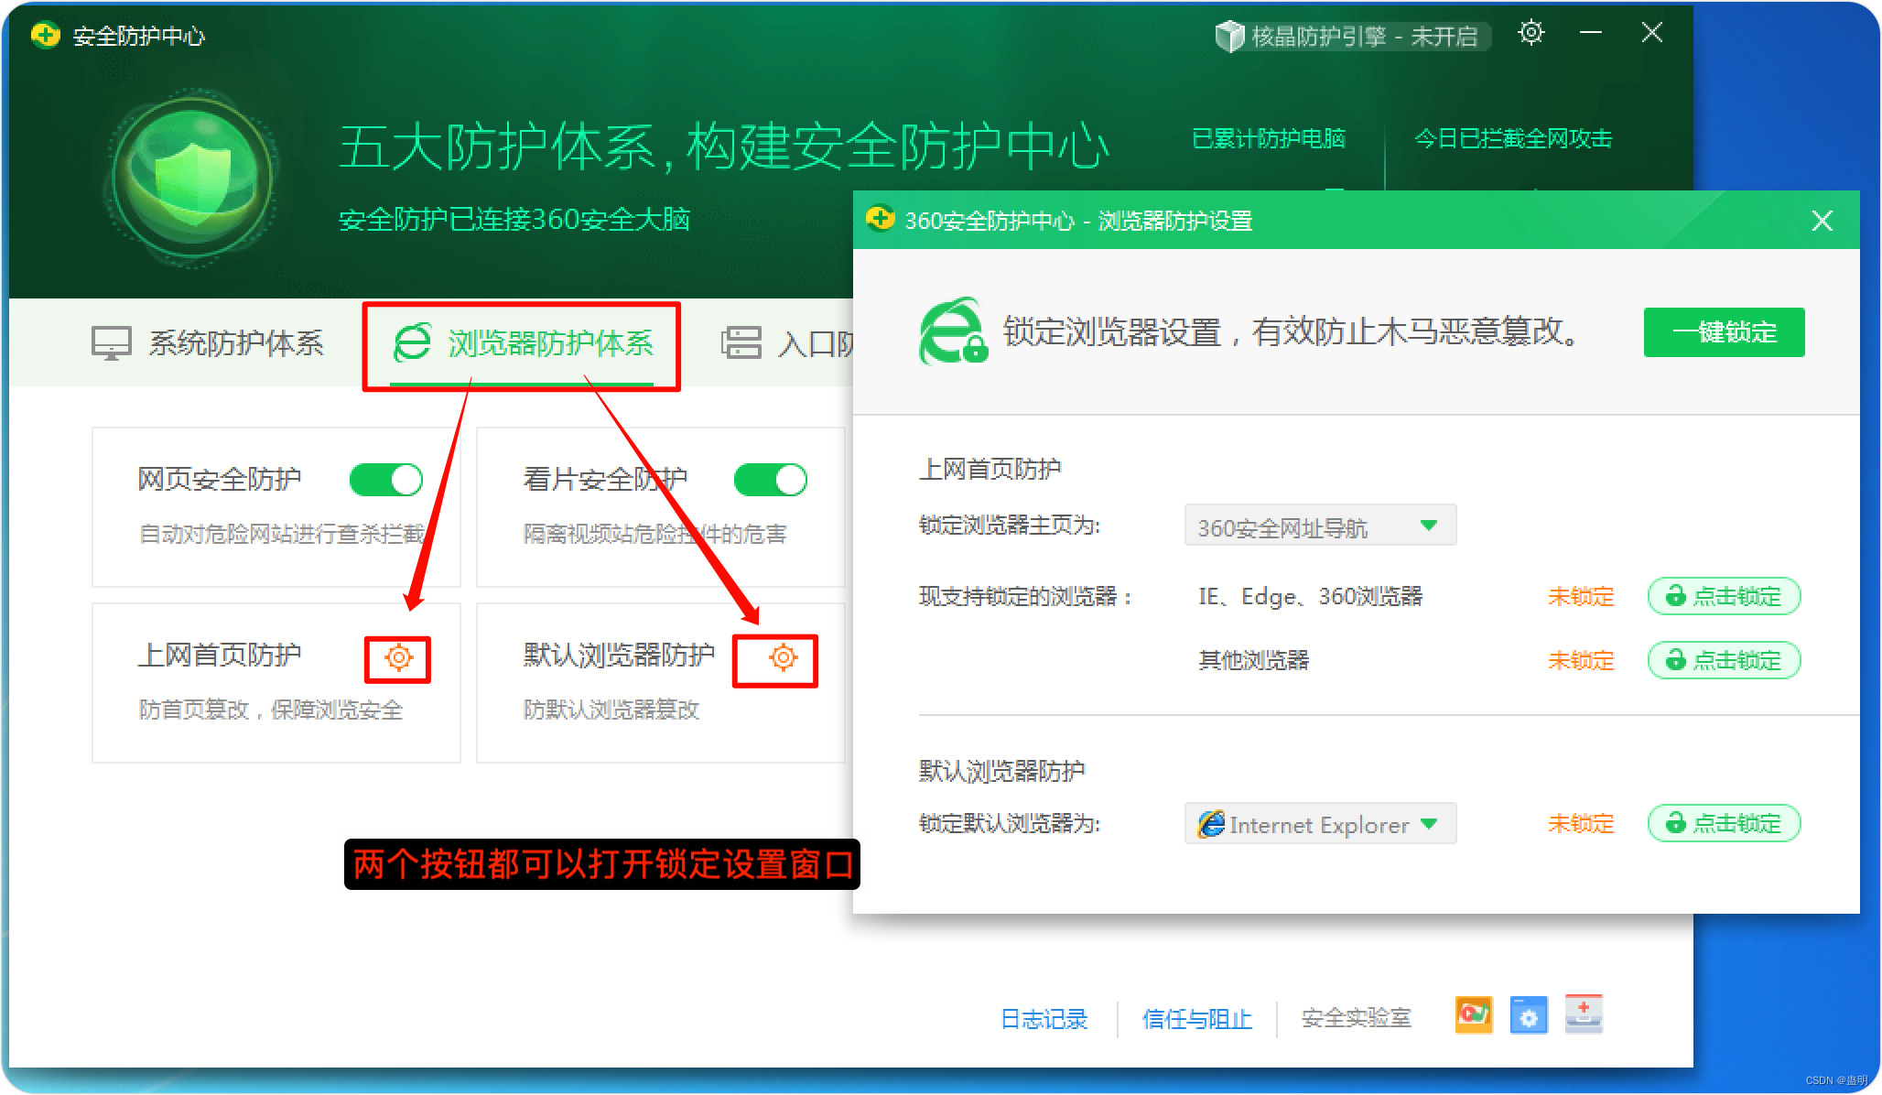The height and width of the screenshot is (1095, 1882).
Task: Open 信任与阻止 link
Action: click(1196, 1018)
